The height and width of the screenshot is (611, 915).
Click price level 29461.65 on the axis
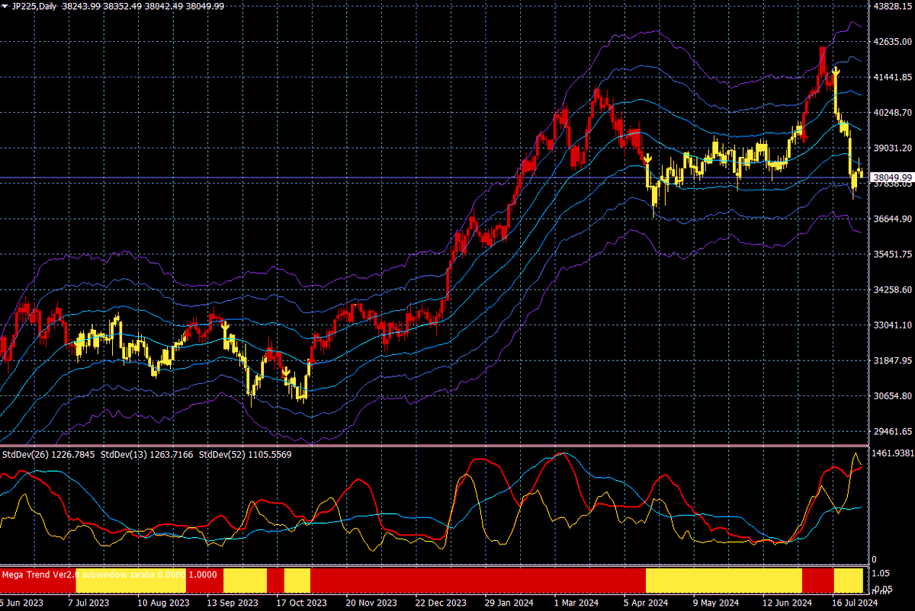tap(891, 431)
